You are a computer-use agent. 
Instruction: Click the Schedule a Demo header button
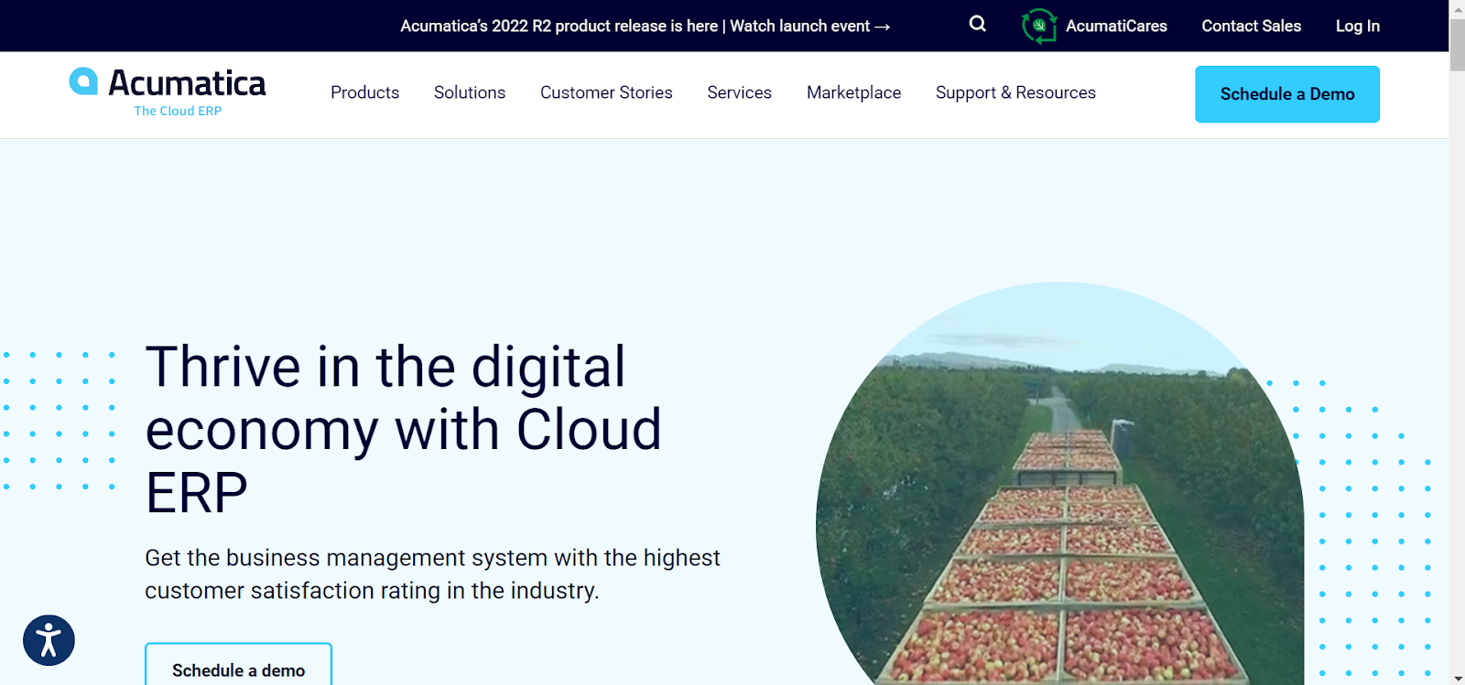pyautogui.click(x=1287, y=94)
